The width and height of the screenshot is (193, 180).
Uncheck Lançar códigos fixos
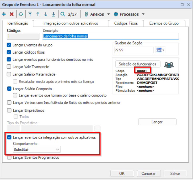pyautogui.click(x=9, y=52)
